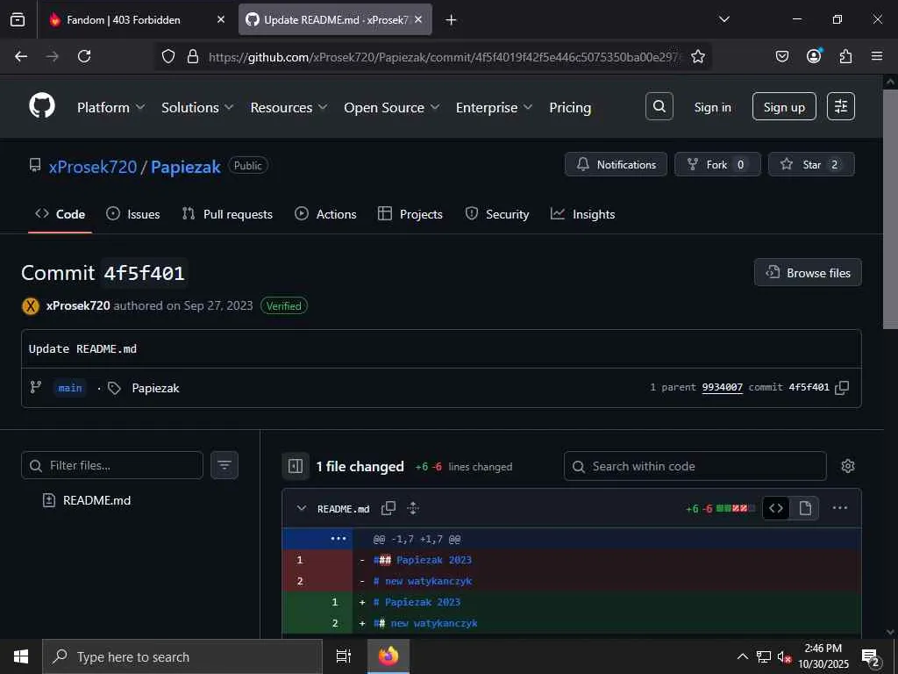Open the Firefox extensions icon
This screenshot has height=674, width=898.
845,56
